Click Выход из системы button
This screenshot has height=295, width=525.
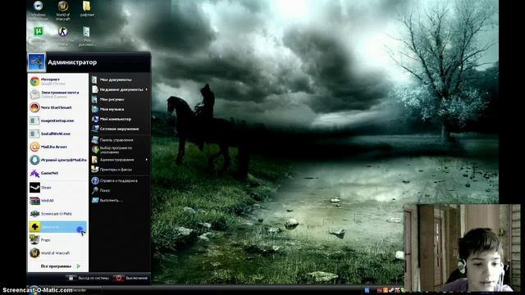point(88,278)
